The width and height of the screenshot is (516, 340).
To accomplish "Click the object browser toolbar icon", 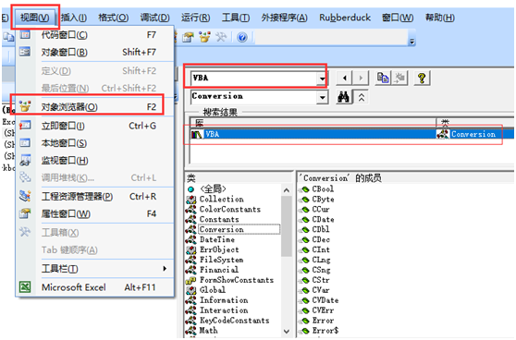I will [x=204, y=38].
